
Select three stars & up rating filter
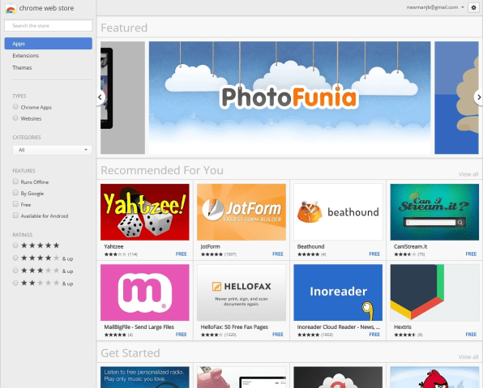coord(15,271)
